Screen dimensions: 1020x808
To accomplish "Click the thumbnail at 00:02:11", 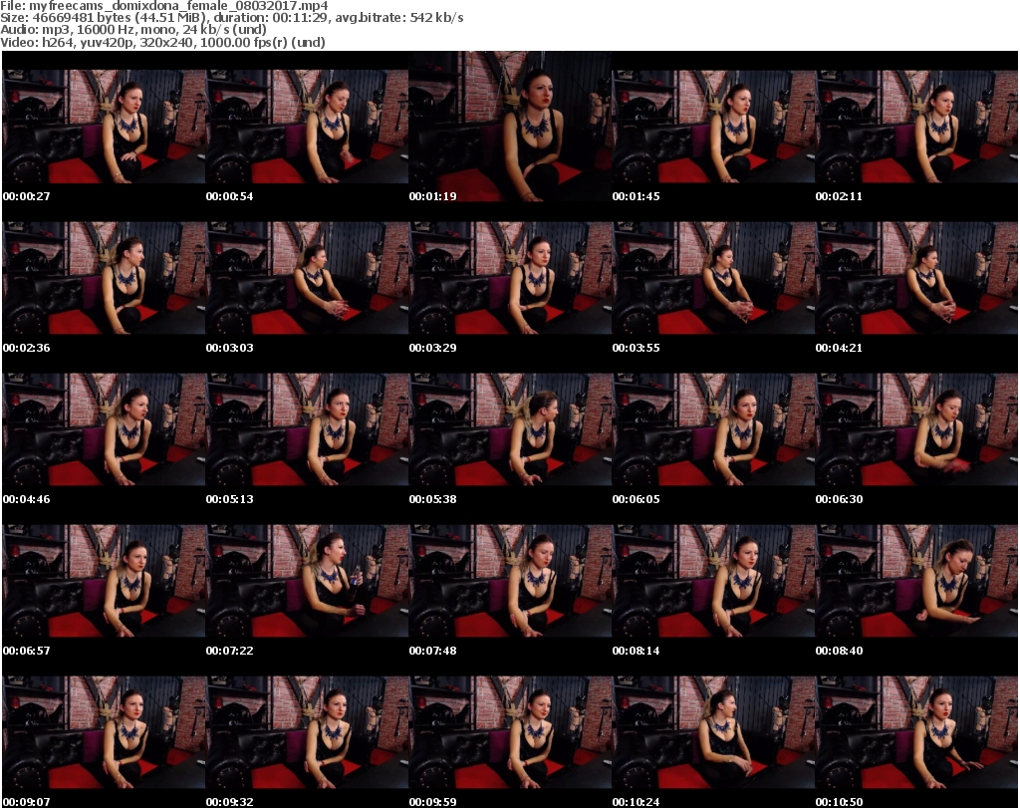I will click(916, 127).
